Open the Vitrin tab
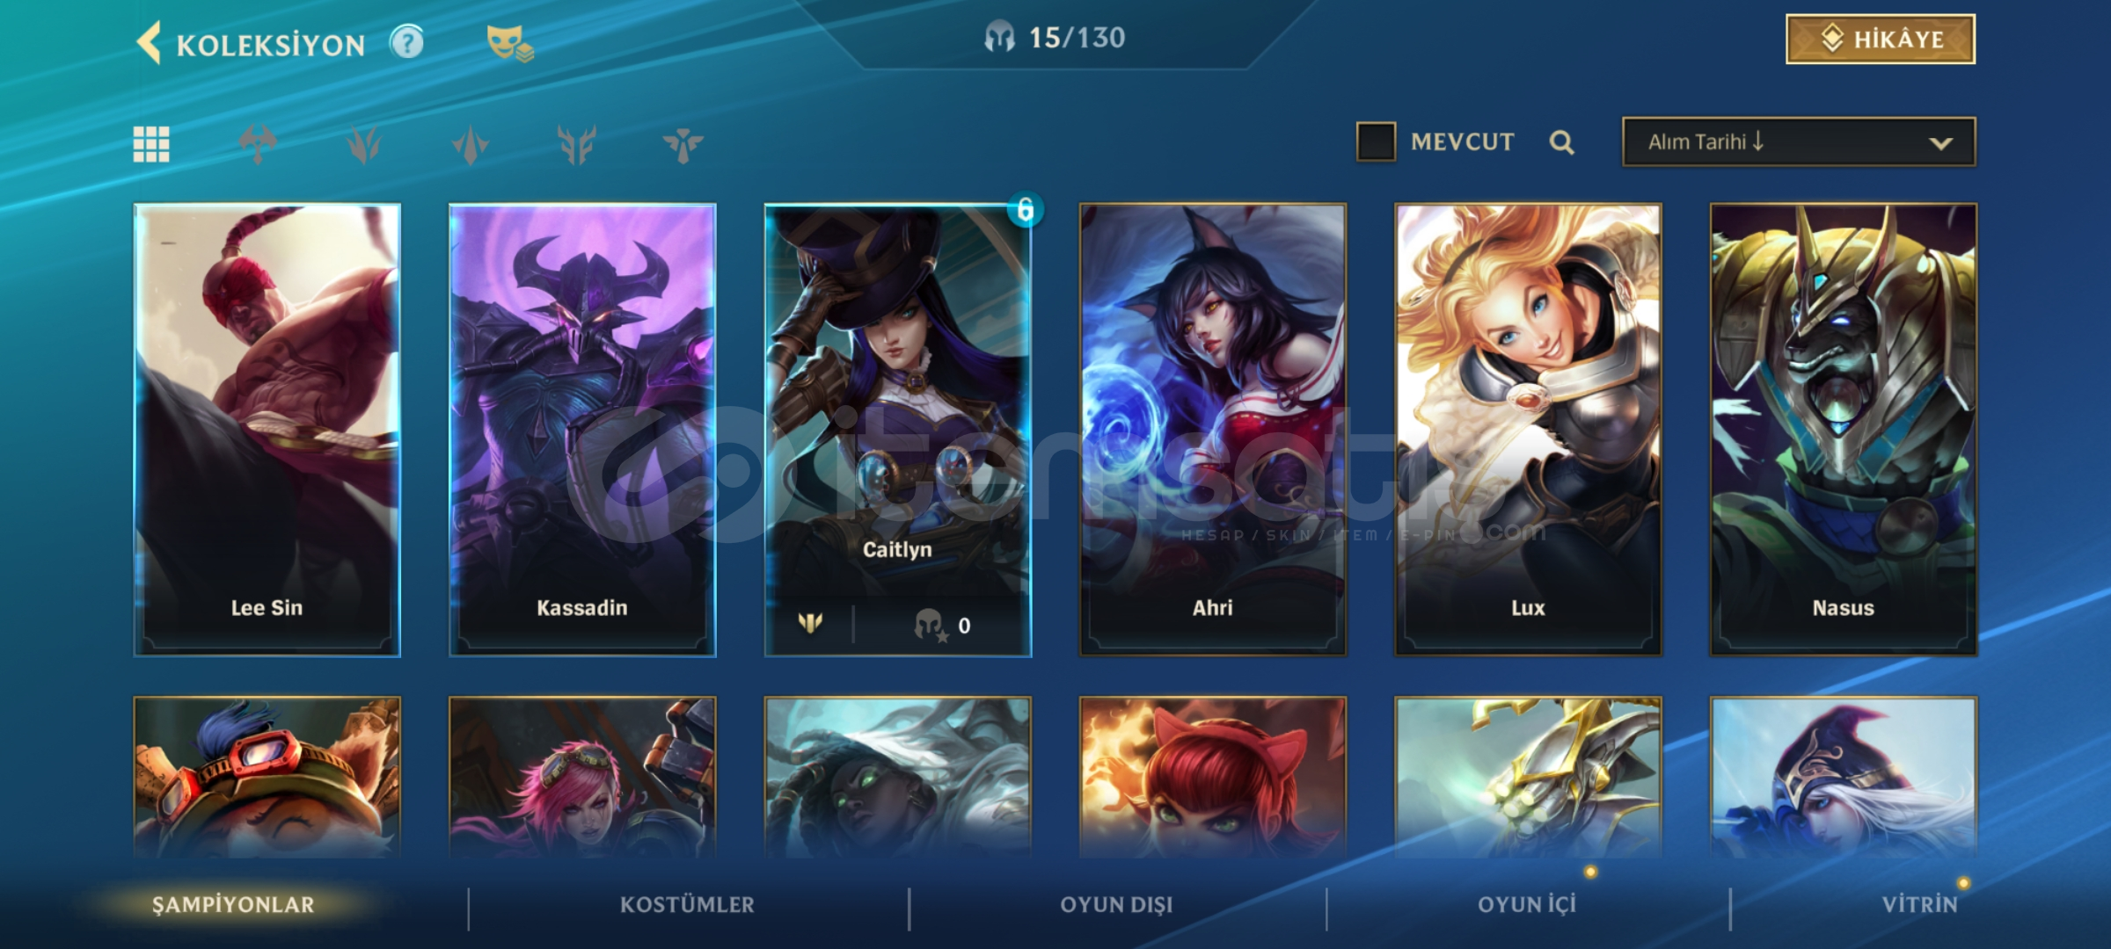The width and height of the screenshot is (2111, 949). point(1920,905)
